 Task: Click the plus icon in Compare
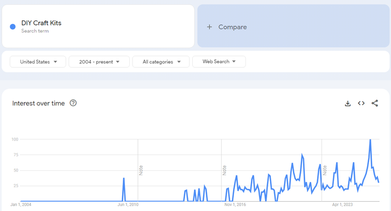[210, 27]
